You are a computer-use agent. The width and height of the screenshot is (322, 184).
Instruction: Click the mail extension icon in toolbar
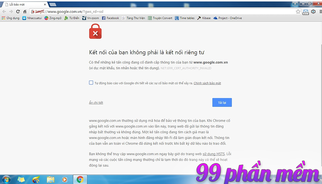tap(306, 12)
